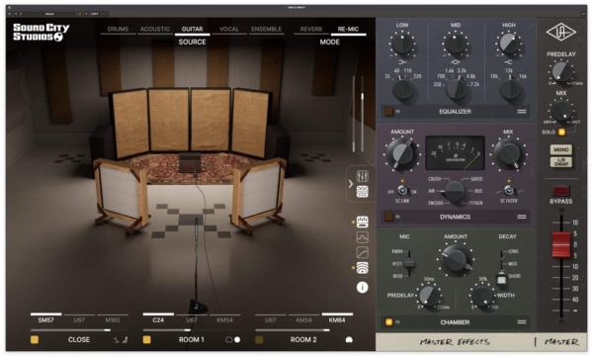Toggle the Chamber IN button
Image resolution: width=593 pixels, height=358 pixels.
pos(388,321)
